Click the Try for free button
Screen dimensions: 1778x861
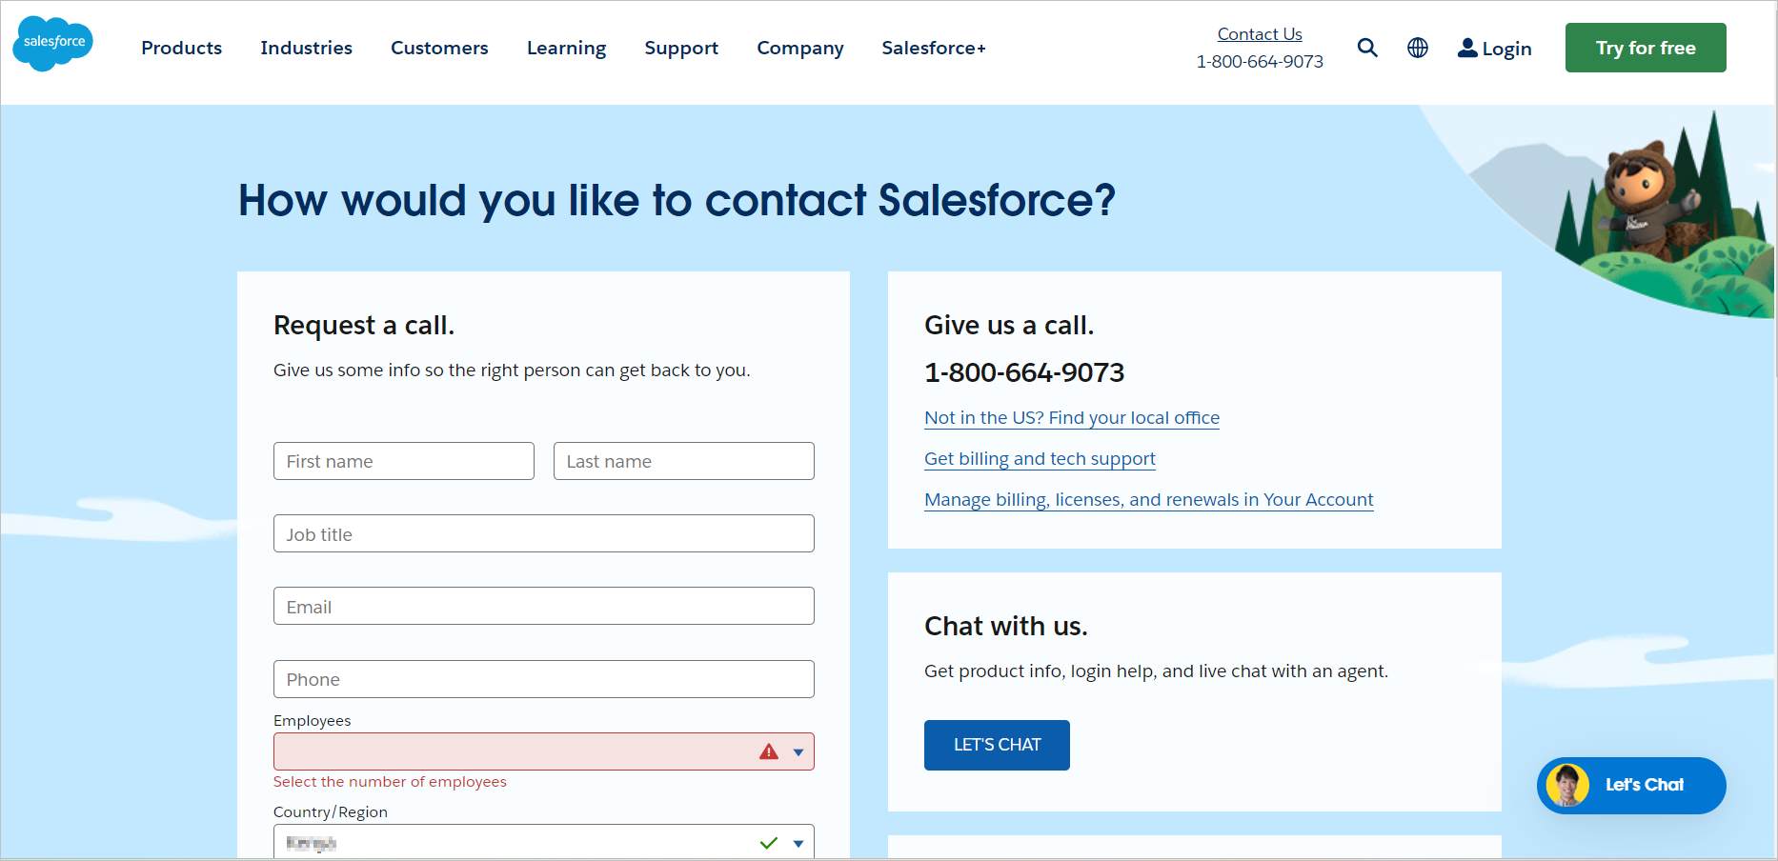[x=1645, y=47]
